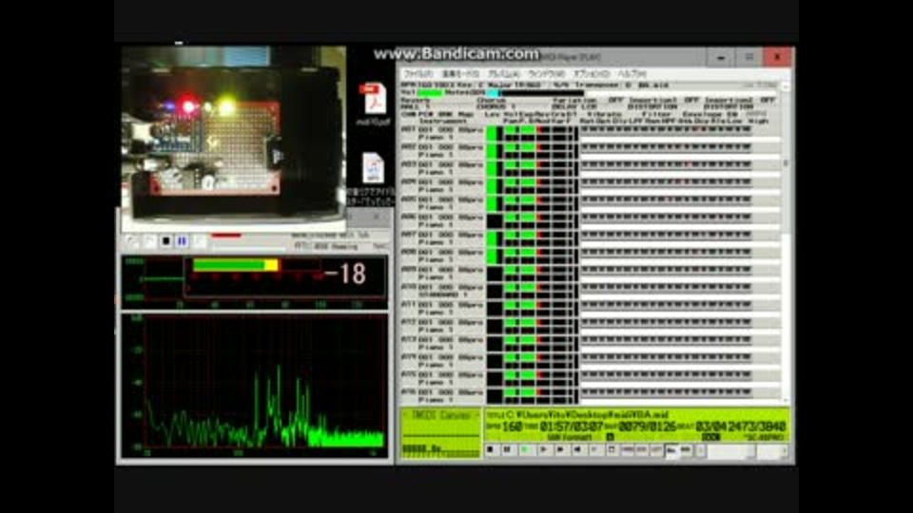Select the A10 STANDARD 1 channel row
The image size is (913, 513).
[x=442, y=291]
